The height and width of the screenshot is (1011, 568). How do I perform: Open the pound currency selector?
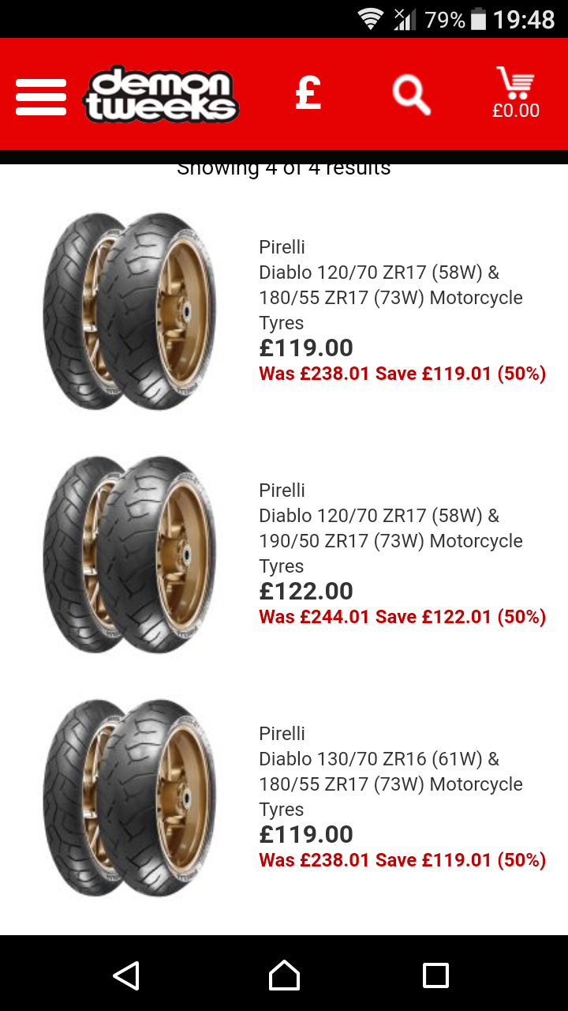click(x=308, y=94)
